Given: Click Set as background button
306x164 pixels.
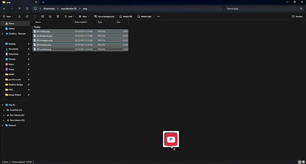Looking at the screenshot, I should [104, 17].
